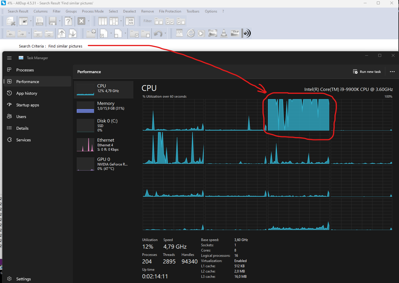Click filter folder with one box checked
This screenshot has width=399, height=283.
pyautogui.click(x=181, y=21)
